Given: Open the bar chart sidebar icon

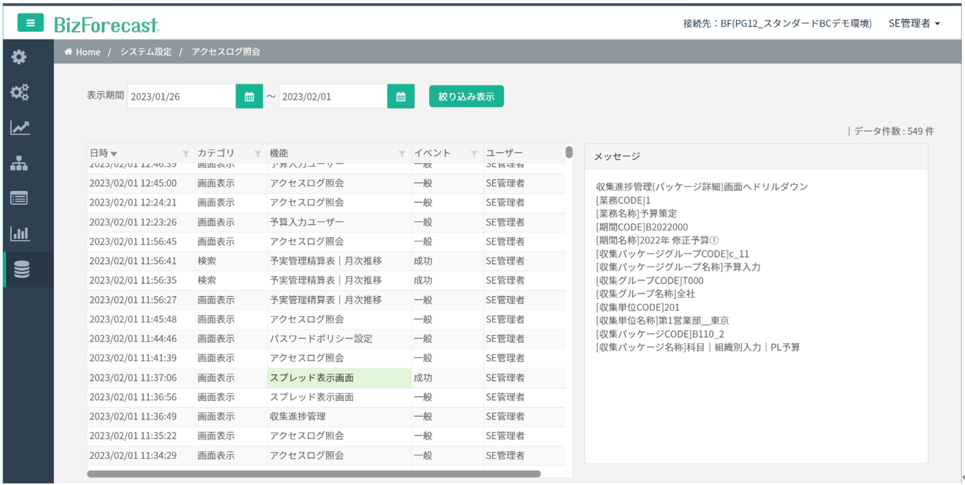Looking at the screenshot, I should click(x=20, y=233).
